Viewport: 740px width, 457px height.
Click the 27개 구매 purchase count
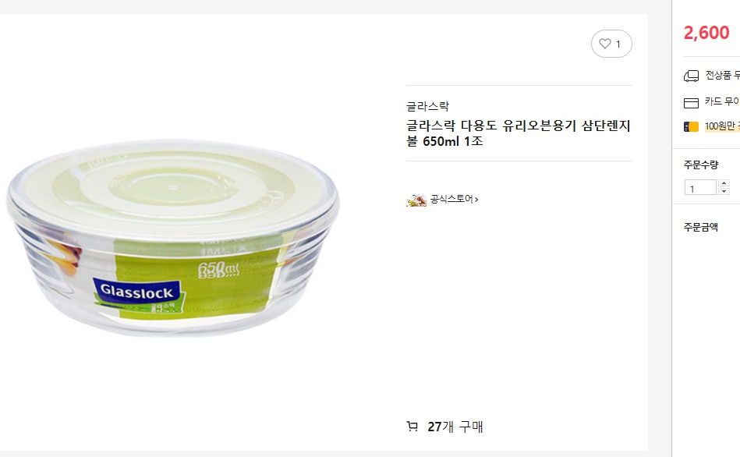click(x=455, y=427)
